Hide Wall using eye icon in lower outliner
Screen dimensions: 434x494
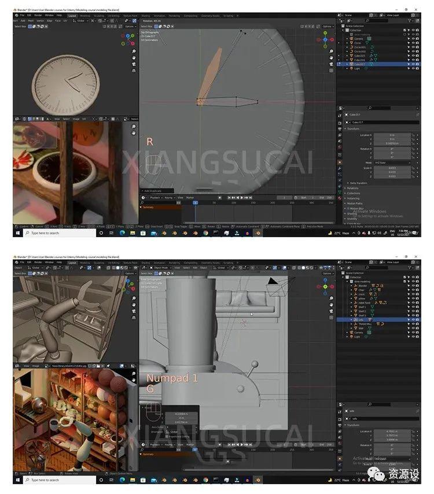[x=413, y=328]
